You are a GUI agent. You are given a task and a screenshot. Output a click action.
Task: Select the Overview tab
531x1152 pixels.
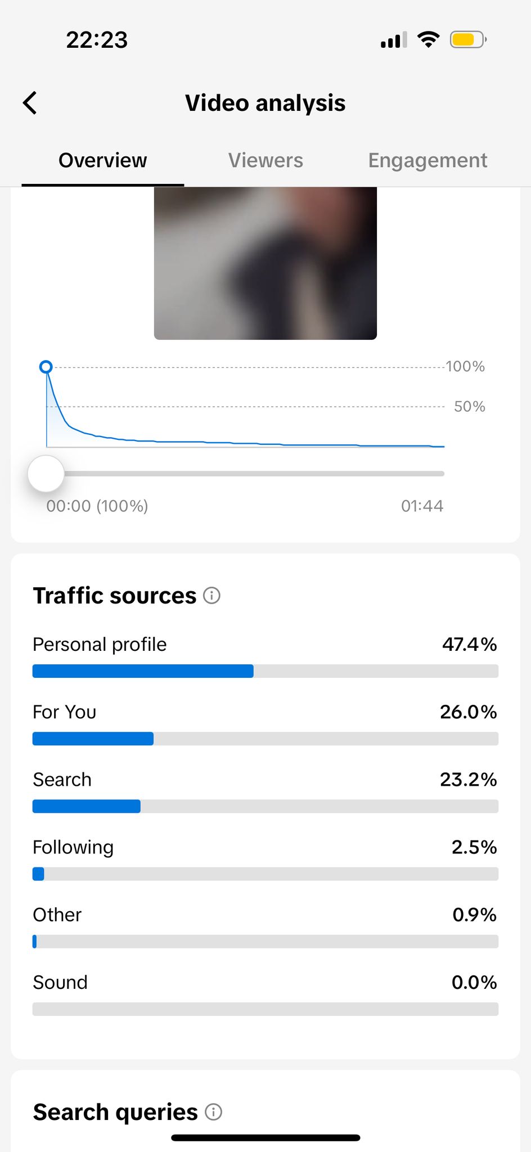(103, 160)
